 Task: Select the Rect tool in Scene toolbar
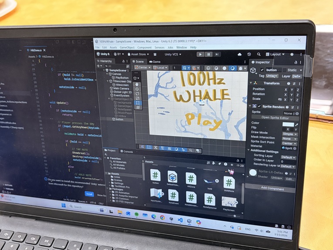coord(138,103)
